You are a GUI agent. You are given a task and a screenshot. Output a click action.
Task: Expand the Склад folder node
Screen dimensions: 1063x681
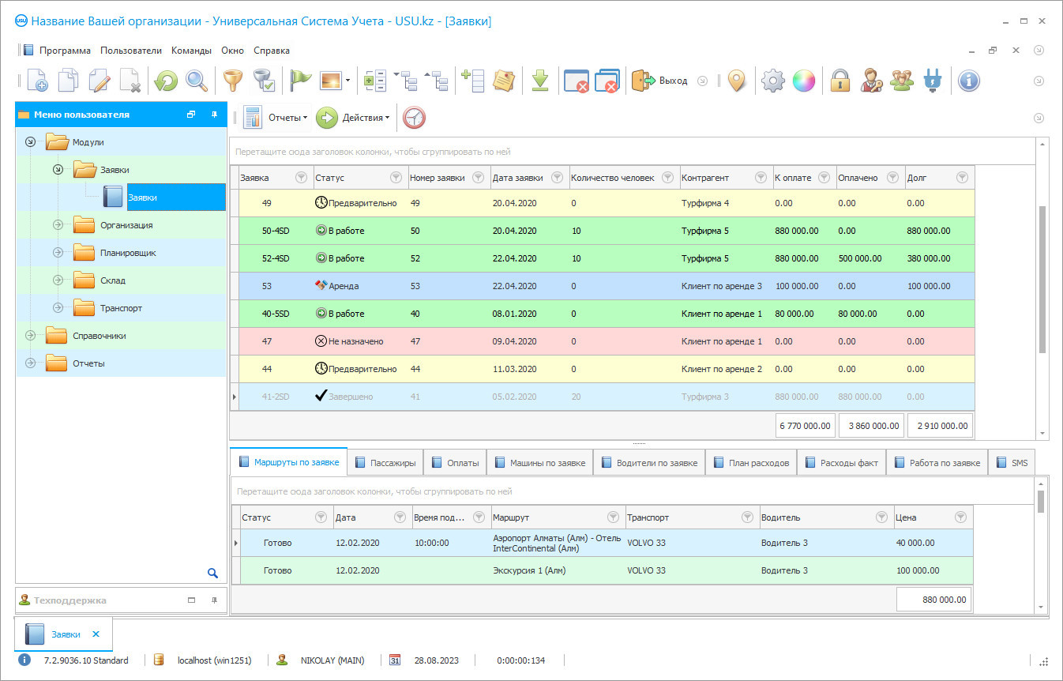(58, 280)
